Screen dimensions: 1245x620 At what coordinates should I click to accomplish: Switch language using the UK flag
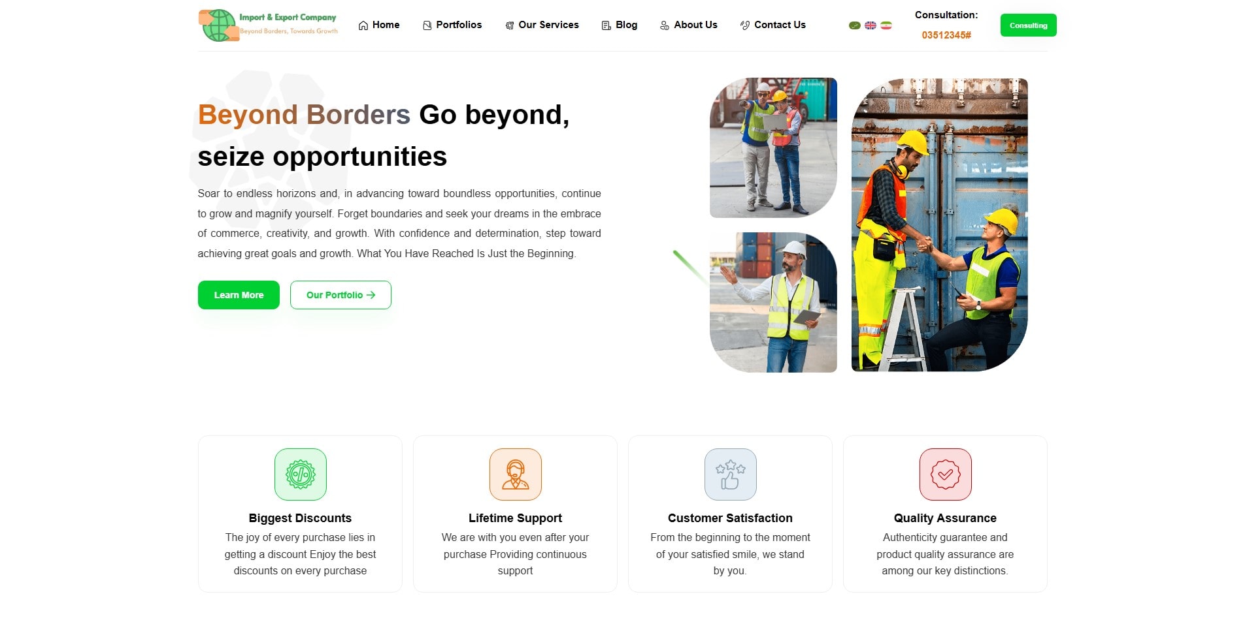coord(870,25)
